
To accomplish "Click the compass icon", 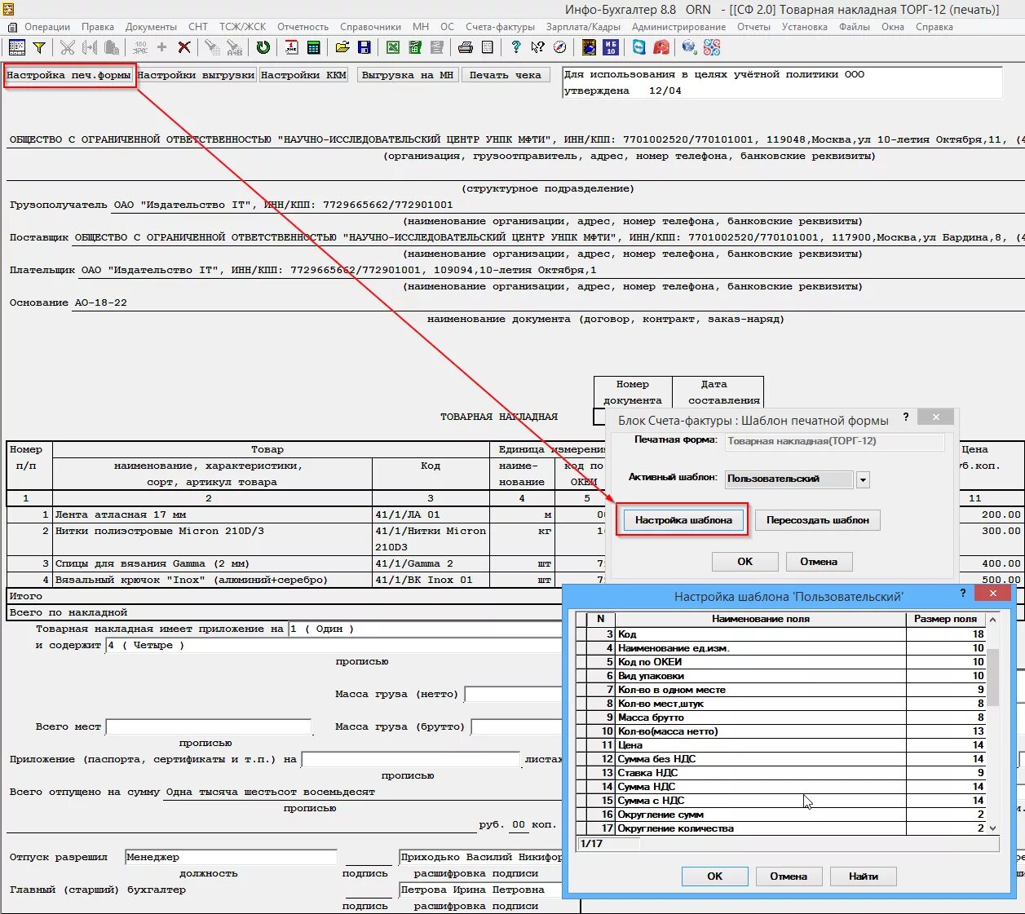I will click(559, 47).
